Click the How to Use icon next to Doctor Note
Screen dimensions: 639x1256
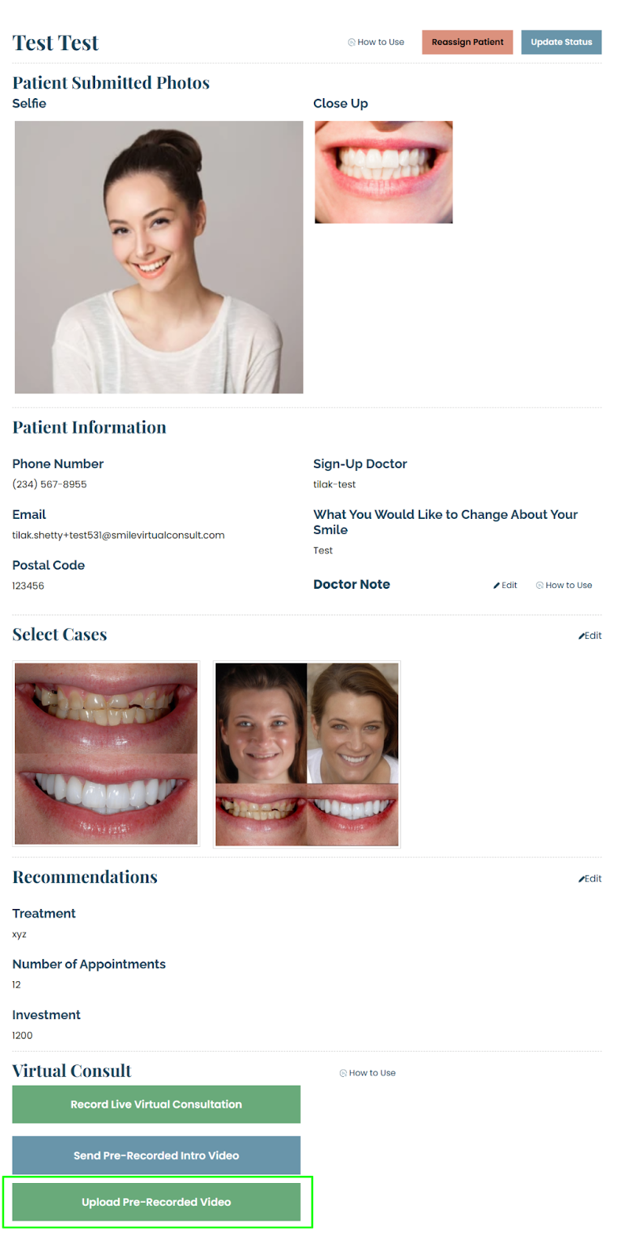(539, 586)
